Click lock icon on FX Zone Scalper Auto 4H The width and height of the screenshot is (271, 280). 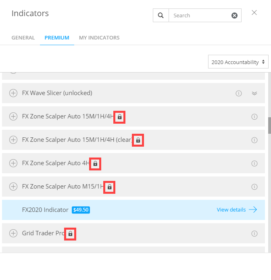(95, 164)
